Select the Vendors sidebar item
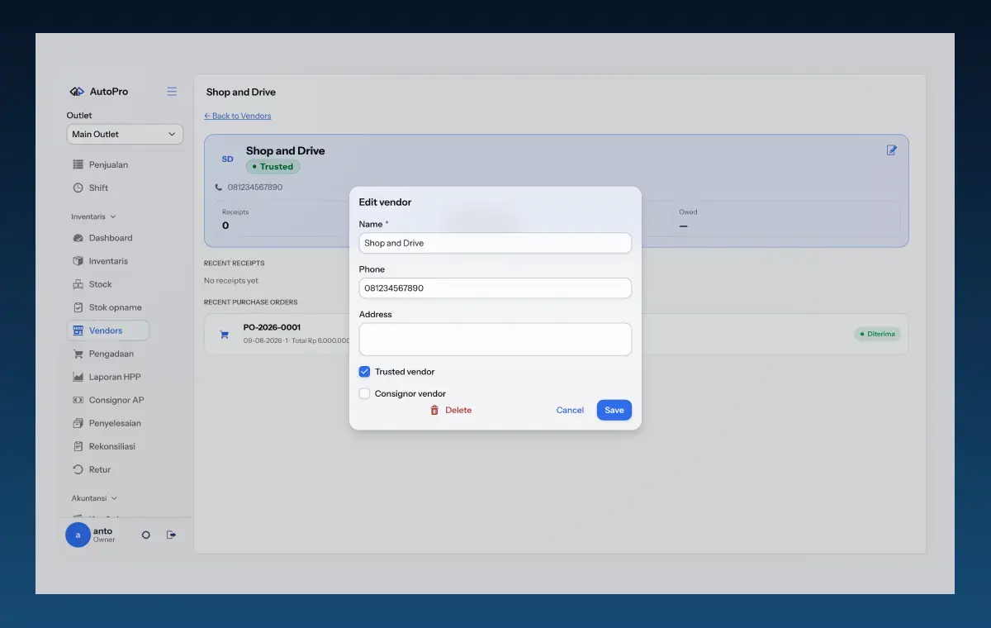Screen dimensions: 991x628 pyautogui.click(x=108, y=331)
